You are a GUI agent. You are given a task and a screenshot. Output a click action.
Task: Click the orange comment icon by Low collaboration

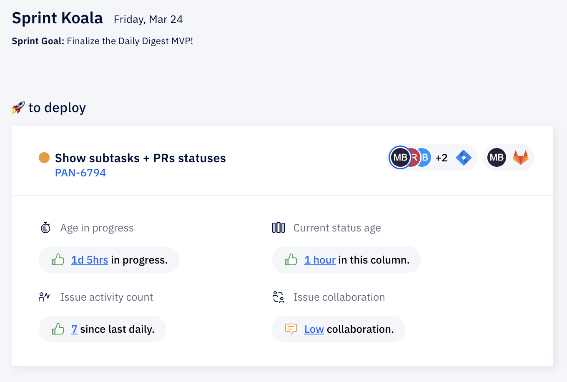click(x=291, y=329)
